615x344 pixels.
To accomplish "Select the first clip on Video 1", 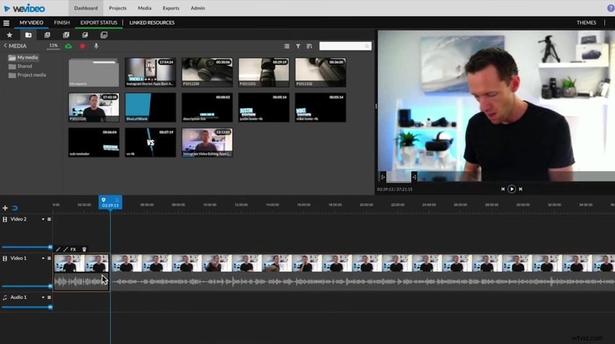I will pyautogui.click(x=81, y=272).
